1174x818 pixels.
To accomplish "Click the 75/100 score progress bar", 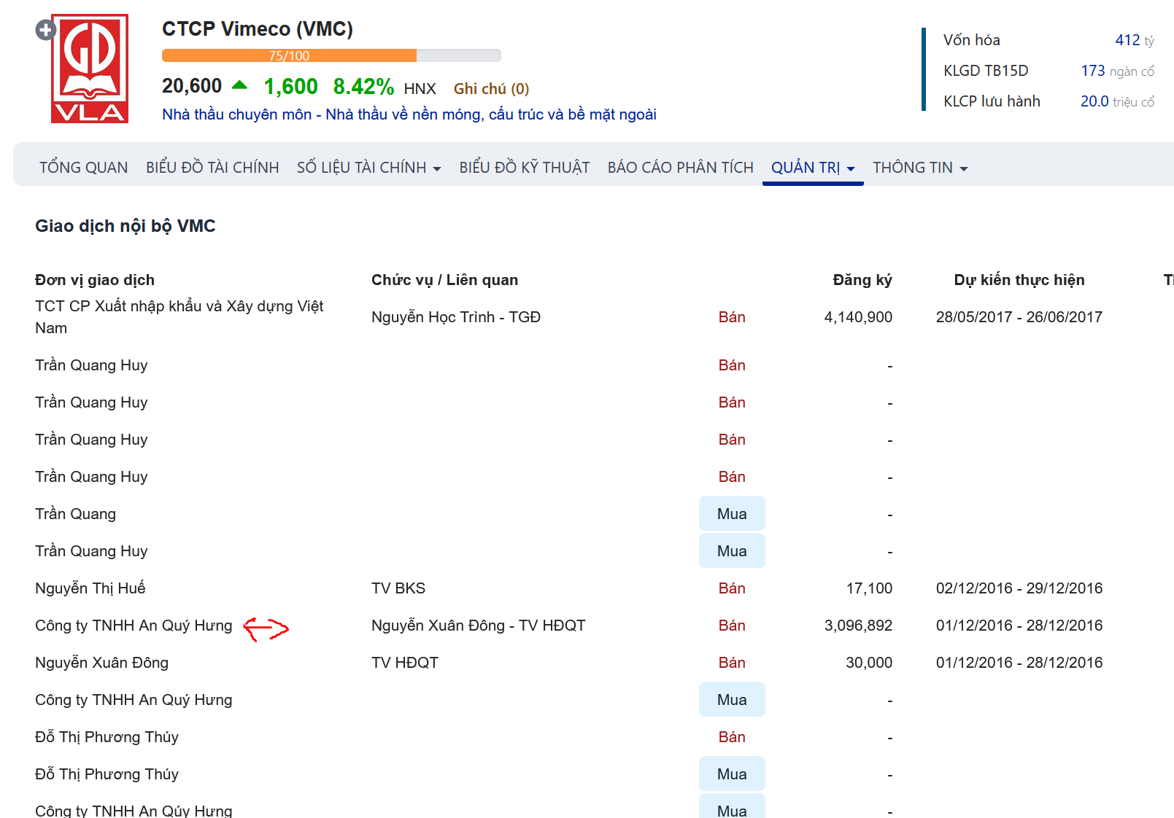I will click(x=331, y=55).
